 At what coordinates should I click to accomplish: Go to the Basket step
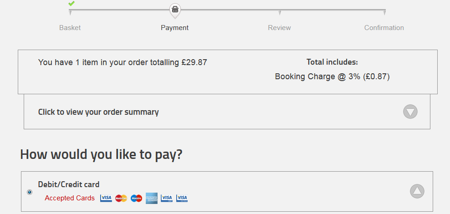point(70,28)
